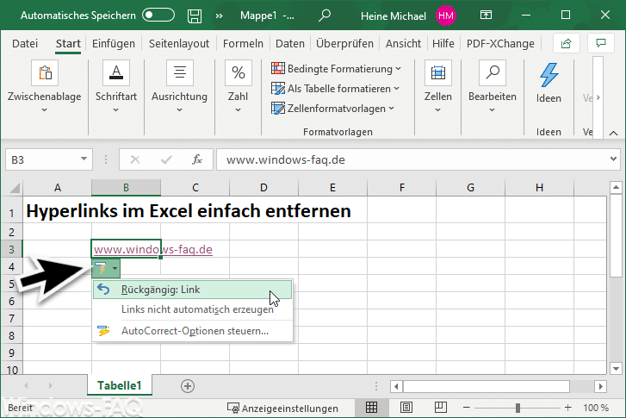Switch to Page Break Preview icon
This screenshot has width=626, height=418.
pos(441,407)
